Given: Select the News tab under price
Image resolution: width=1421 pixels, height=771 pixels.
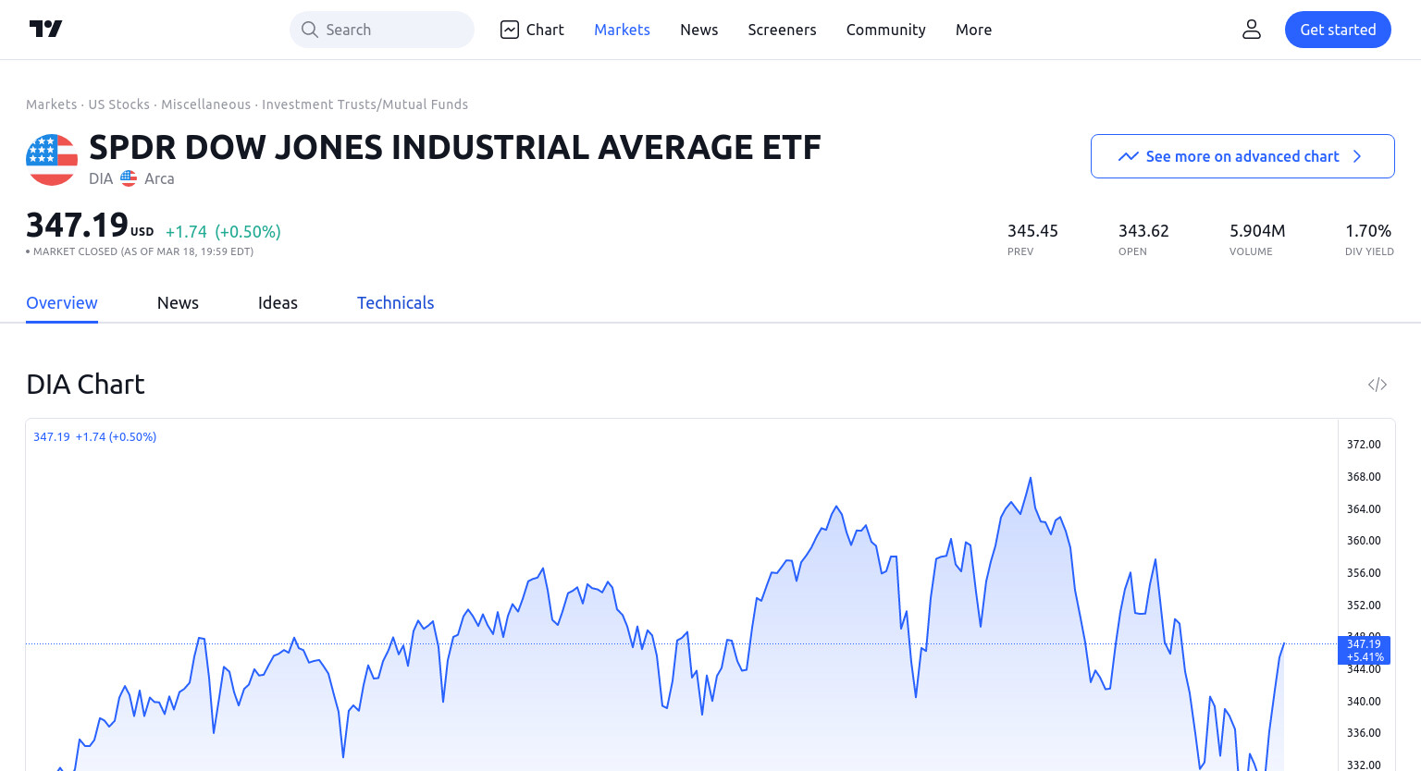Looking at the screenshot, I should coord(178,302).
